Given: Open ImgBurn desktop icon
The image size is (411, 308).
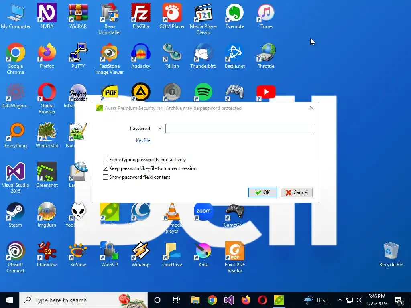Looking at the screenshot, I should (x=47, y=215).
